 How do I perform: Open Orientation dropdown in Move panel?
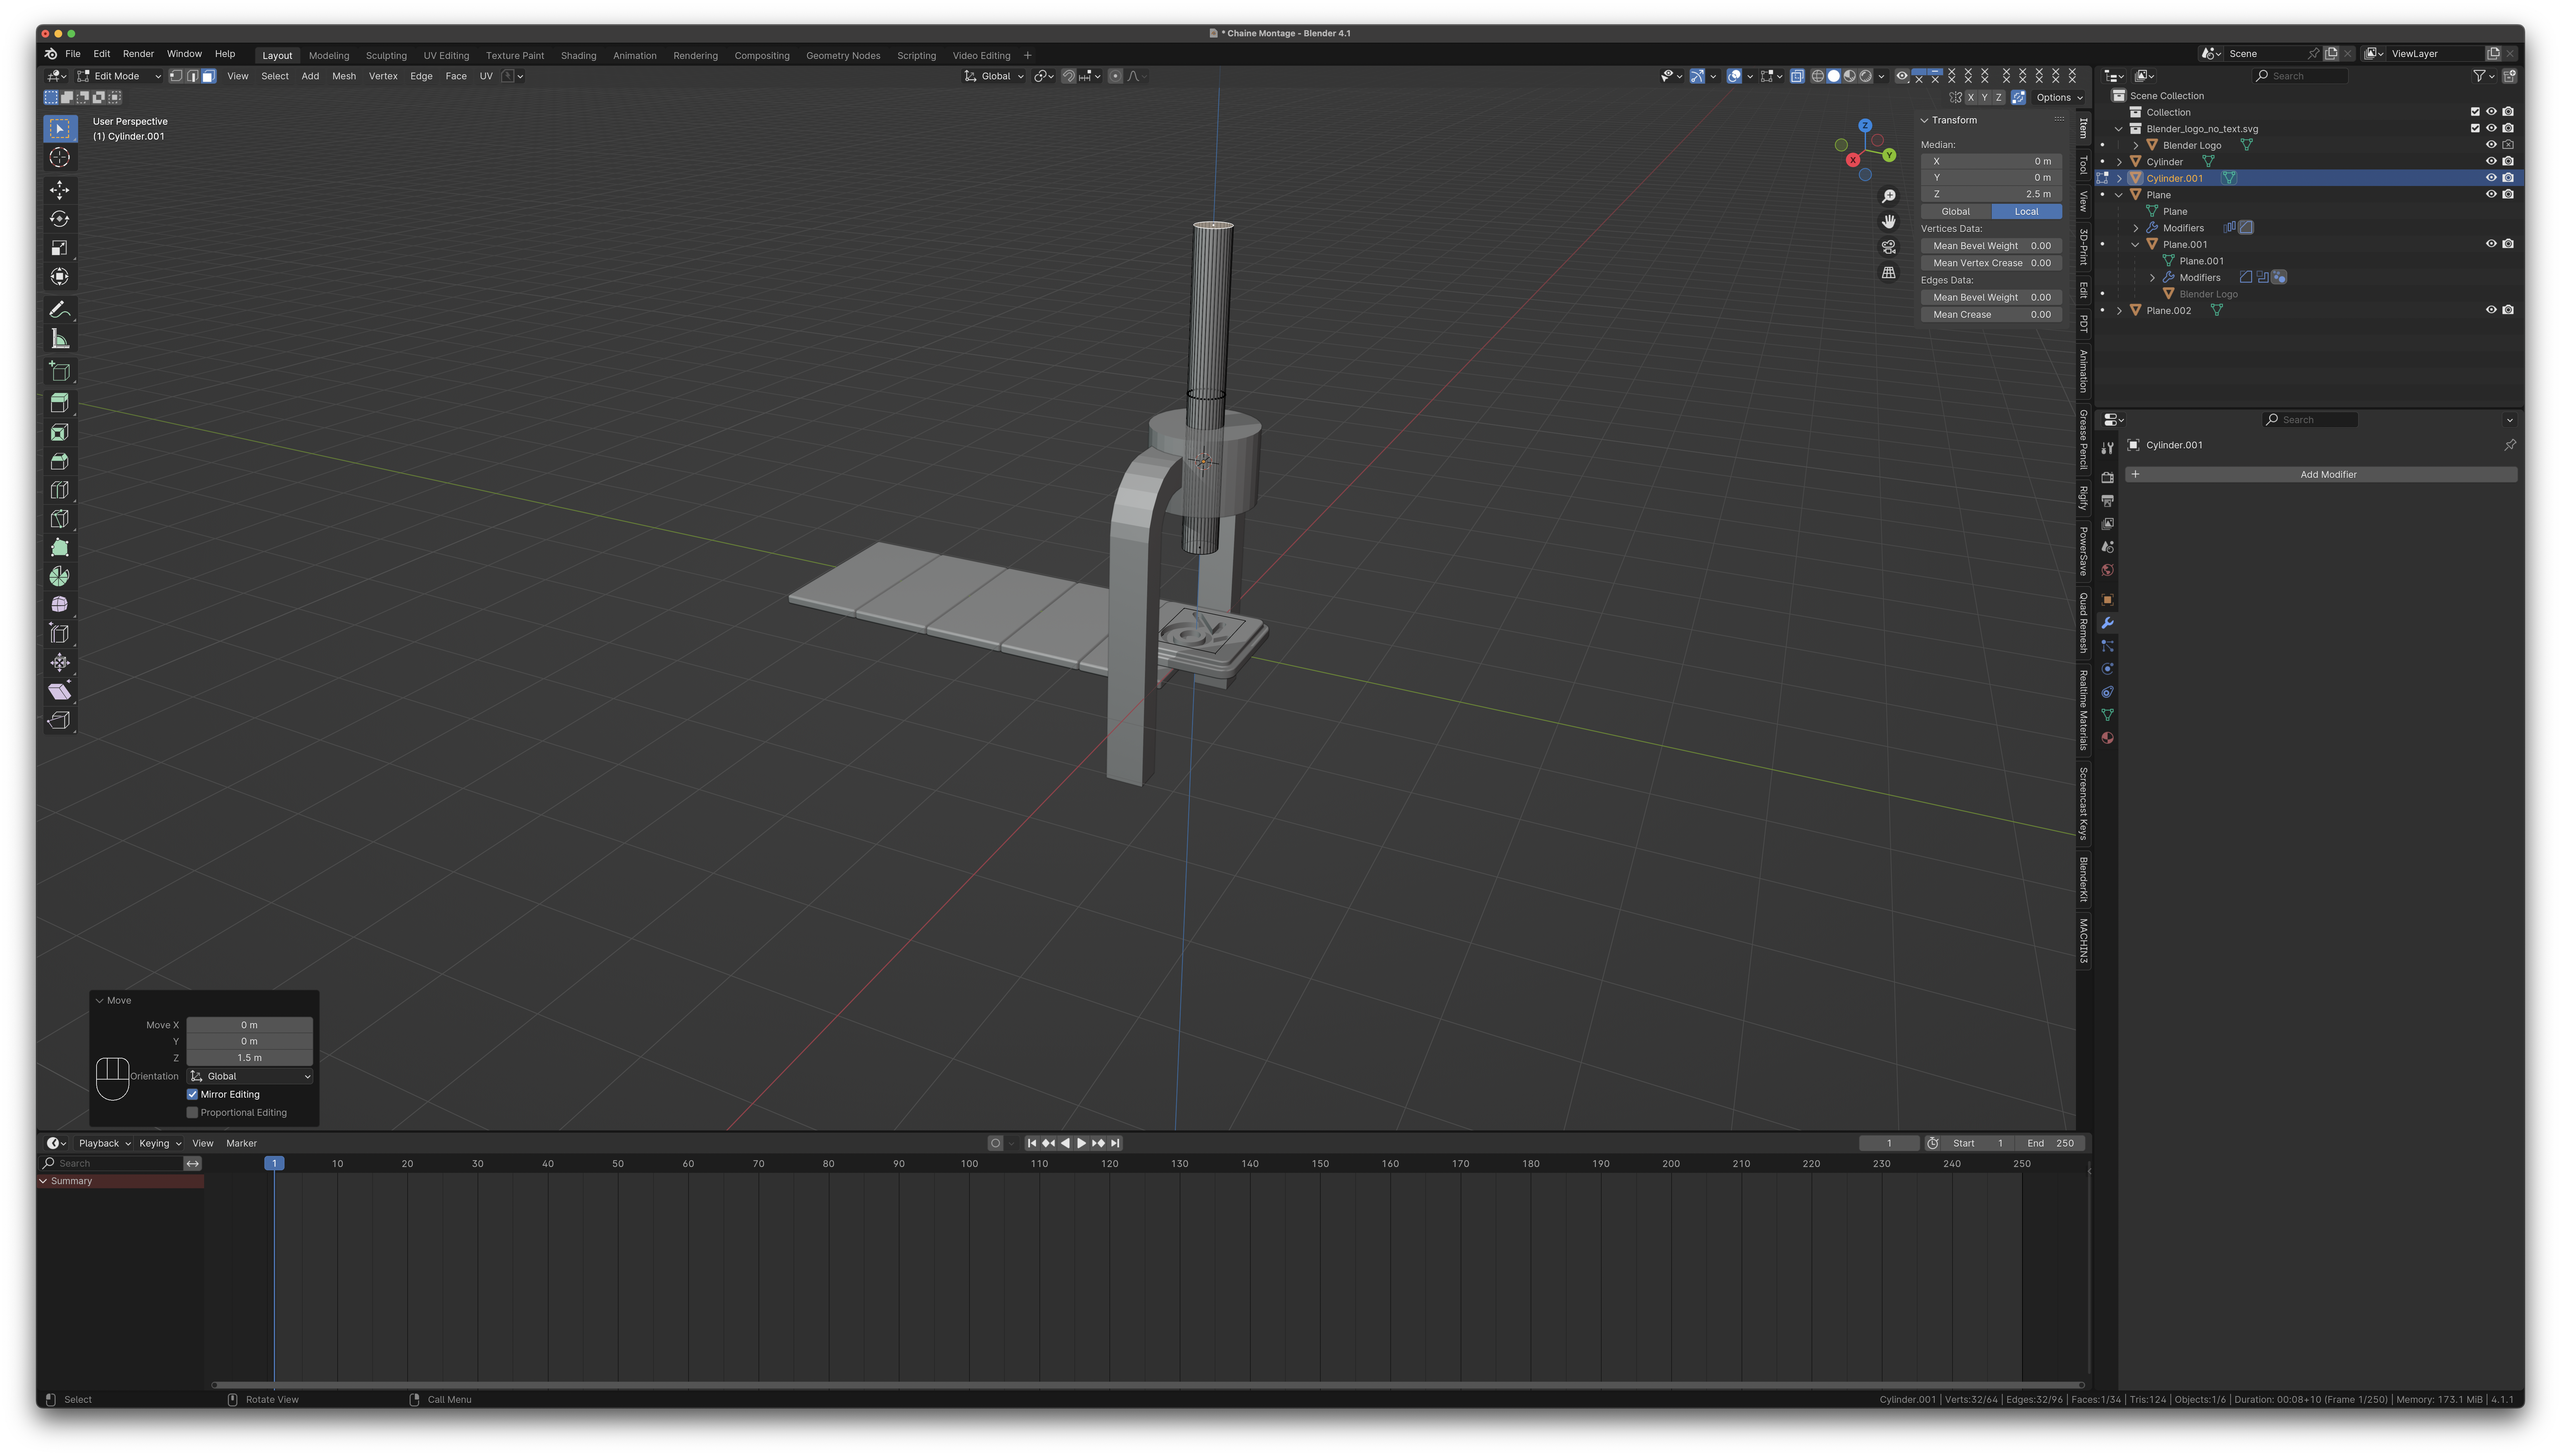(250, 1076)
